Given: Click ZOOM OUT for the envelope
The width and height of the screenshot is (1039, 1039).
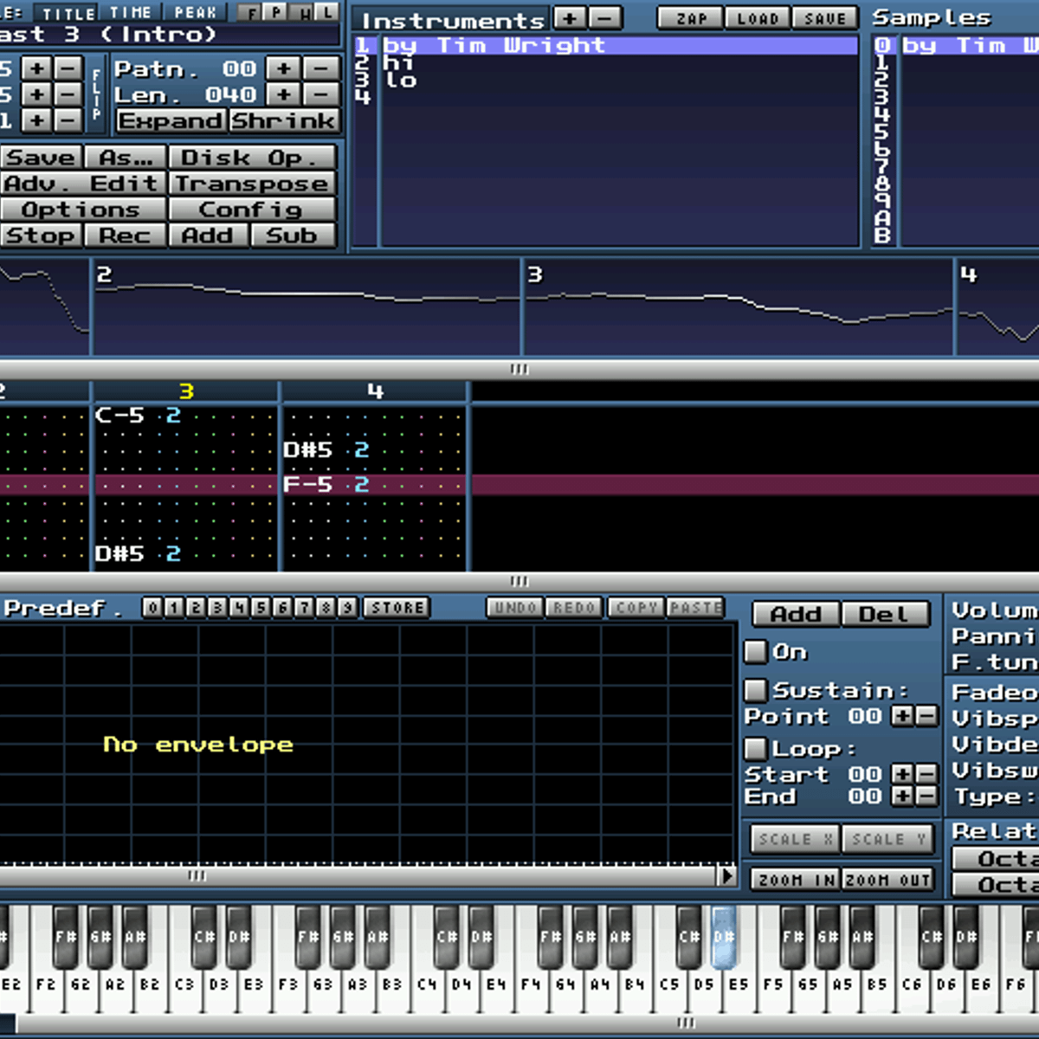Looking at the screenshot, I should pos(887,880).
